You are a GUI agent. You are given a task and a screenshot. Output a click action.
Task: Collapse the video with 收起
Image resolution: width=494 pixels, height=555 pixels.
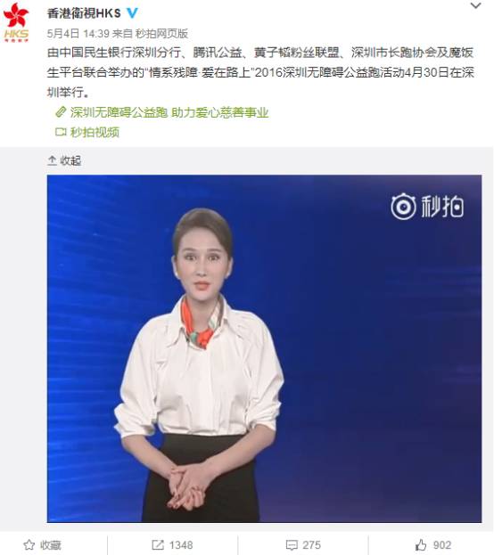[64, 160]
